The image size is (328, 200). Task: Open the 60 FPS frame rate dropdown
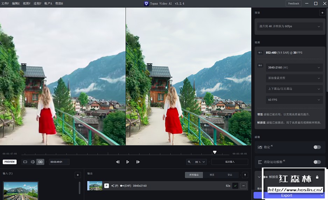click(x=293, y=100)
